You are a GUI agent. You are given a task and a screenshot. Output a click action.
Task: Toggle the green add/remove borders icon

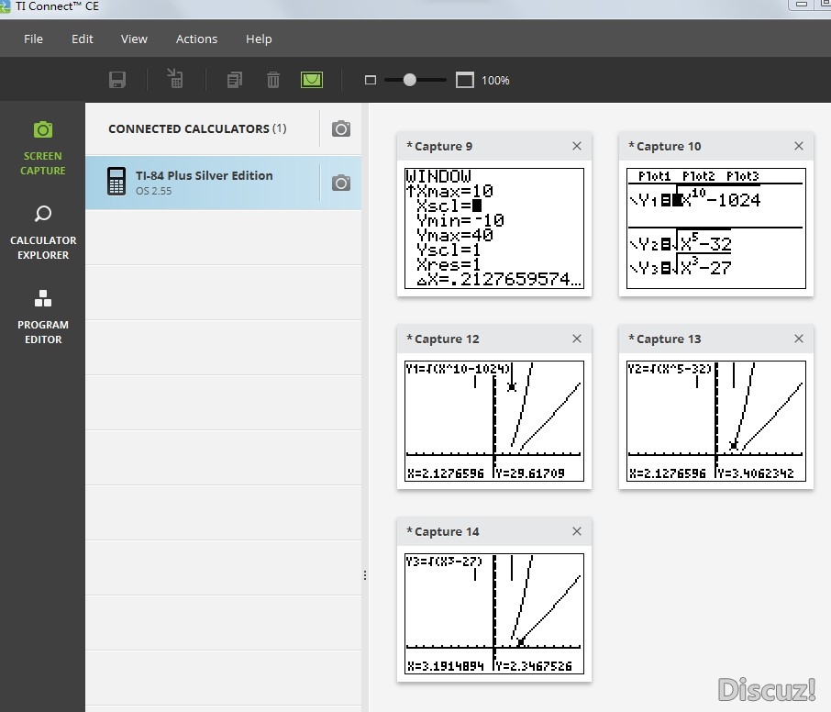[312, 80]
